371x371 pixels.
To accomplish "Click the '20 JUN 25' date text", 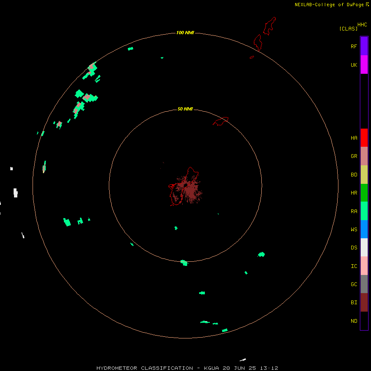I will (240, 368).
